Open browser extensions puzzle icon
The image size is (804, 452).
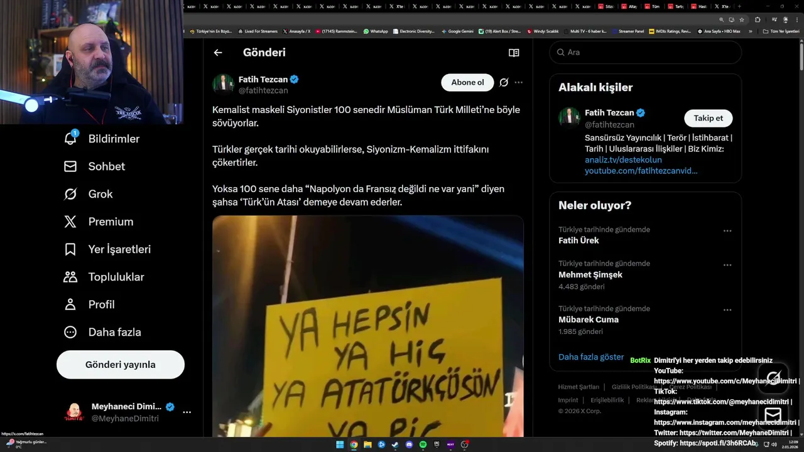[758, 19]
